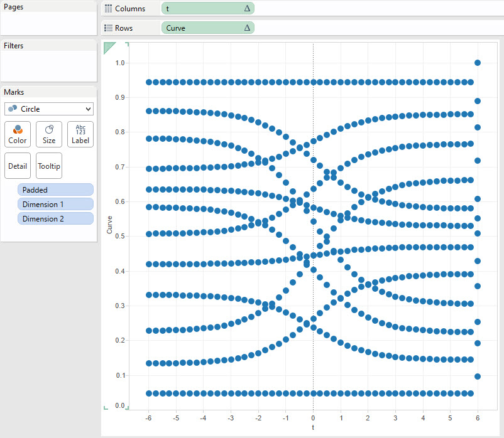This screenshot has width=504, height=438.
Task: Open the Label marks card
Action: (80, 134)
